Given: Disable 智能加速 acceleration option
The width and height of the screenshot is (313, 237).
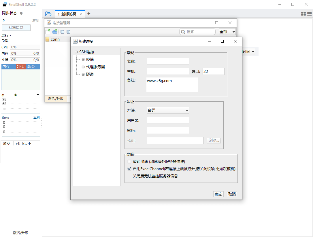Looking at the screenshot, I should (x=129, y=162).
